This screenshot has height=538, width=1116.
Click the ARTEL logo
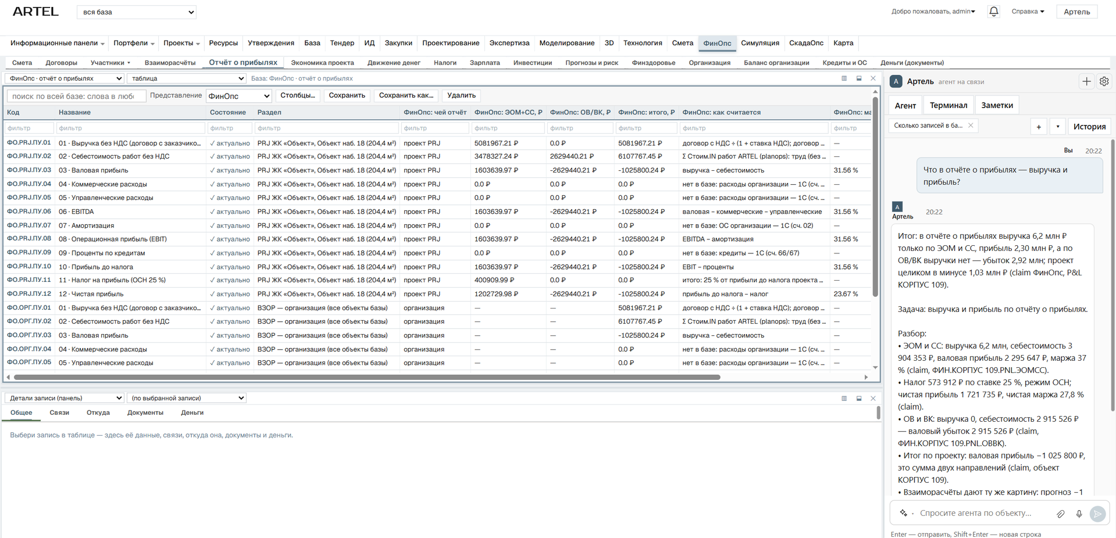point(35,12)
